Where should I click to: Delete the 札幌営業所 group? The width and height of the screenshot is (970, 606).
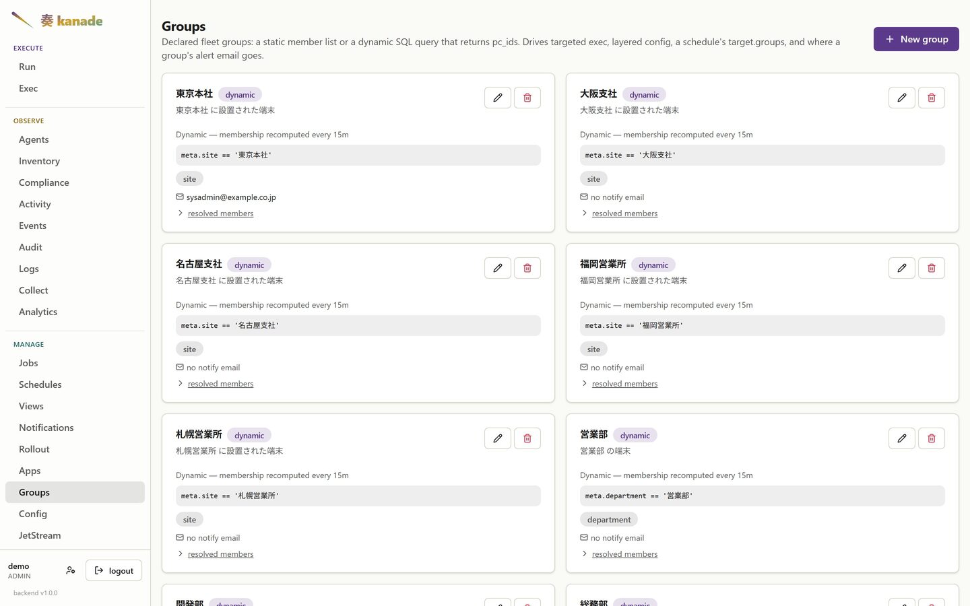coord(527,438)
